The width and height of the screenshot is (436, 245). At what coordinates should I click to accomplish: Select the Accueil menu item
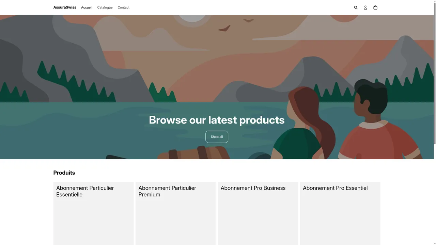(87, 7)
